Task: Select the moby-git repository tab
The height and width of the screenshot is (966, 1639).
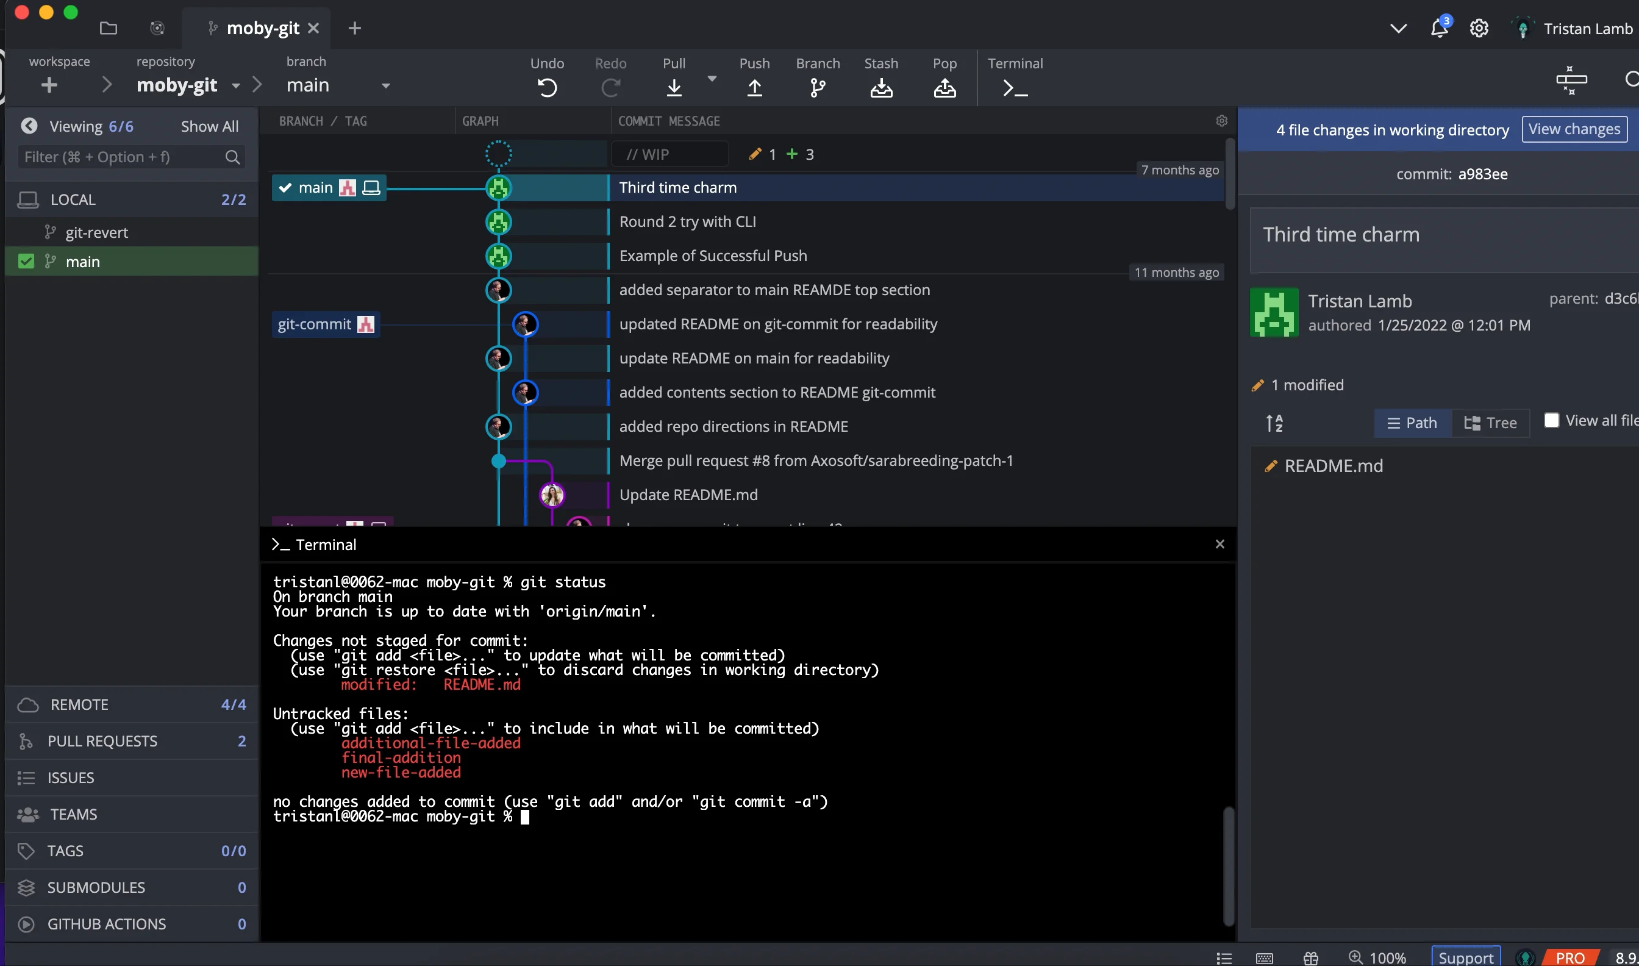Action: [262, 29]
